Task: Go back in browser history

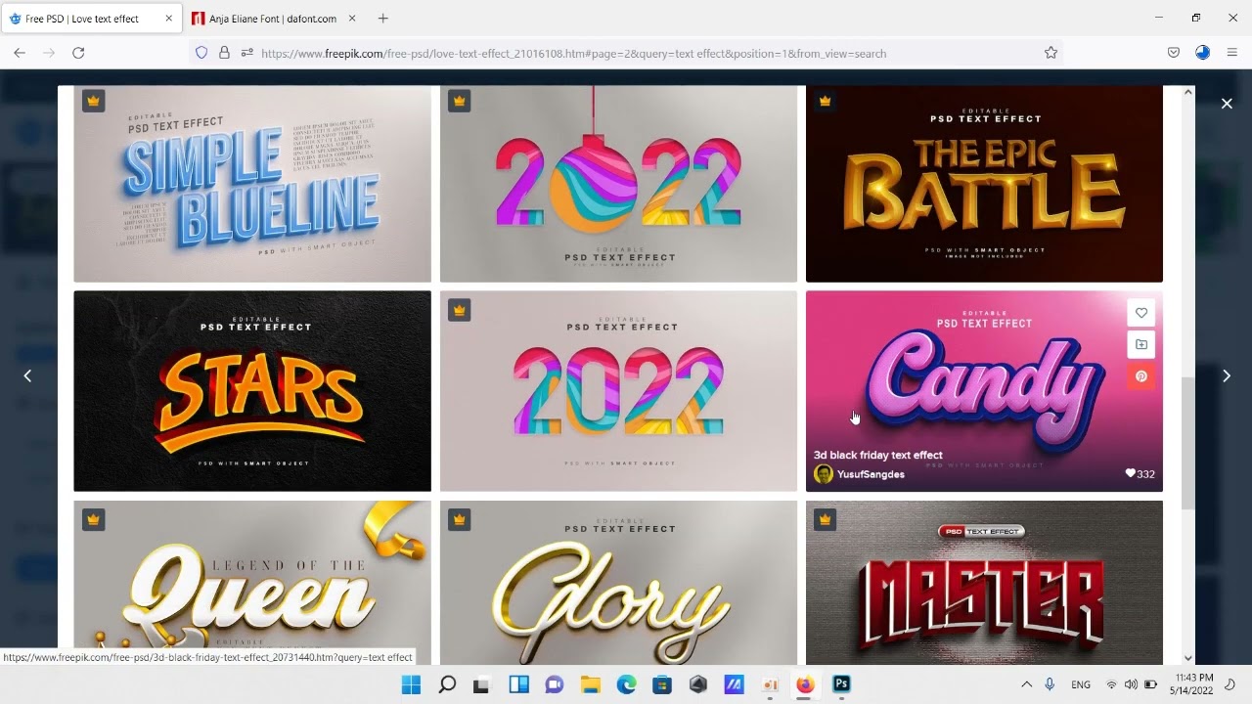Action: pyautogui.click(x=20, y=53)
